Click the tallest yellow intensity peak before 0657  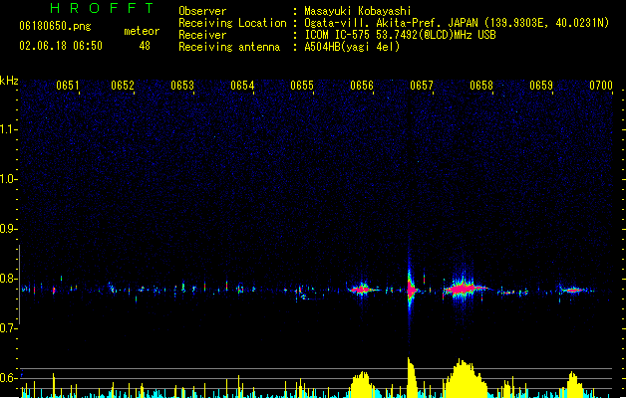[x=412, y=377]
